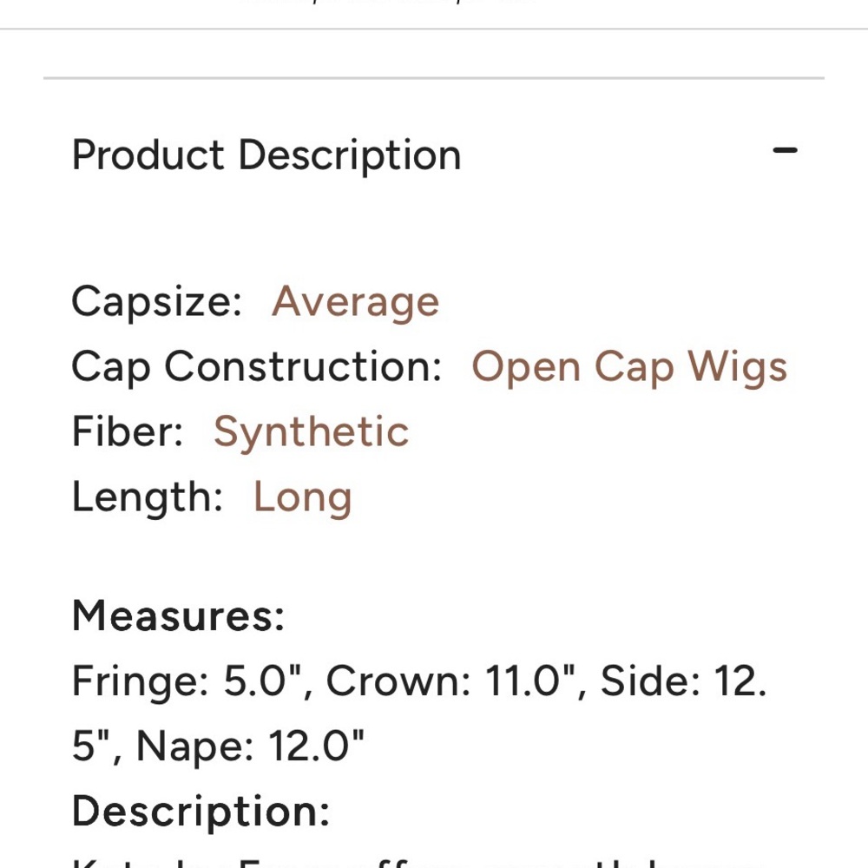This screenshot has height=868, width=868.
Task: Click the Product Description heading
Action: click(266, 155)
